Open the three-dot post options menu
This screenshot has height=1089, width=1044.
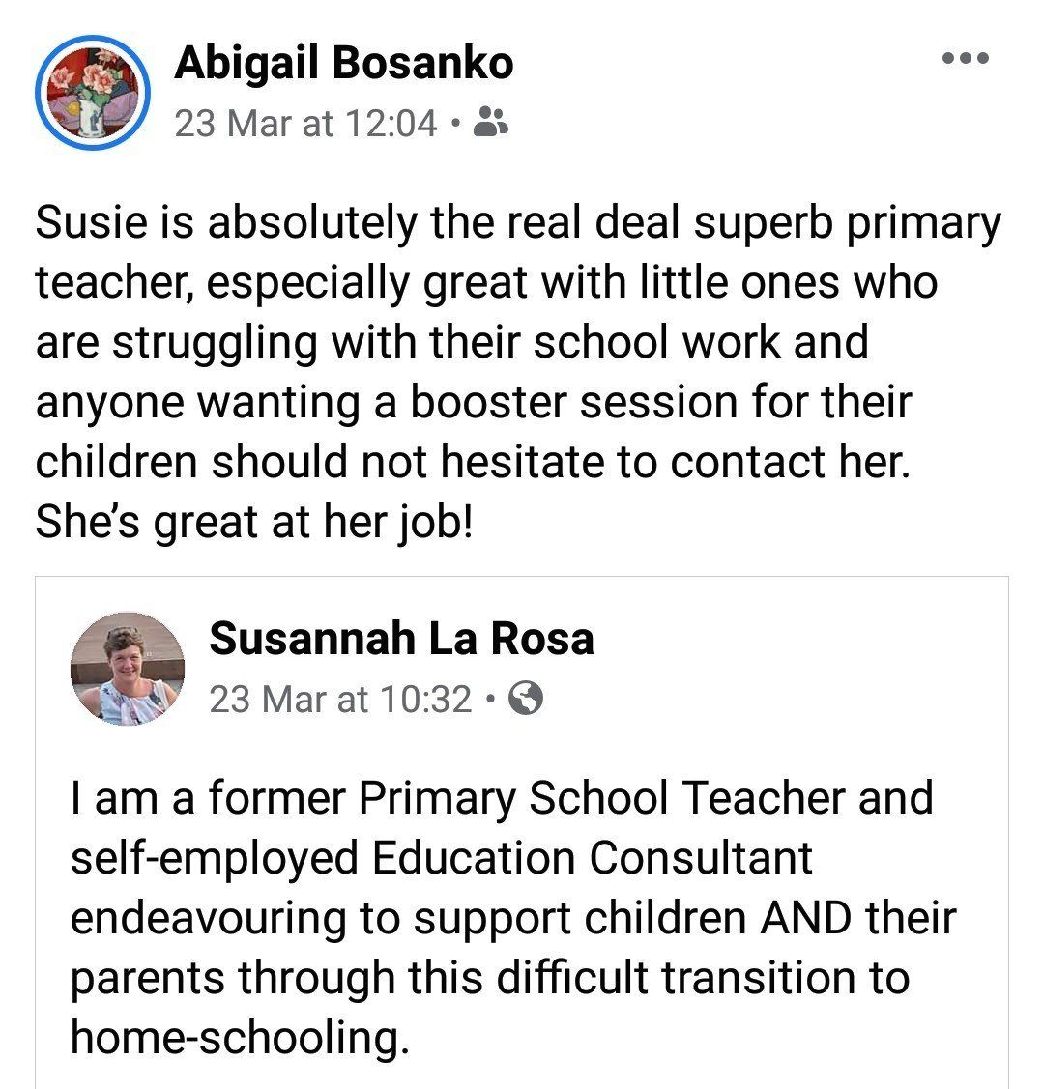coord(965,59)
